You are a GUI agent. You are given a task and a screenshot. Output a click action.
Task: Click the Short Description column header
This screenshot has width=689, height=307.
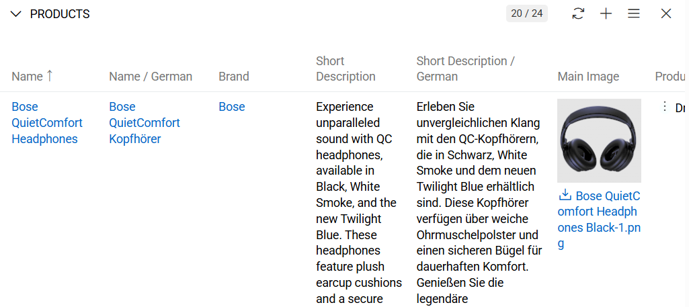coord(346,69)
